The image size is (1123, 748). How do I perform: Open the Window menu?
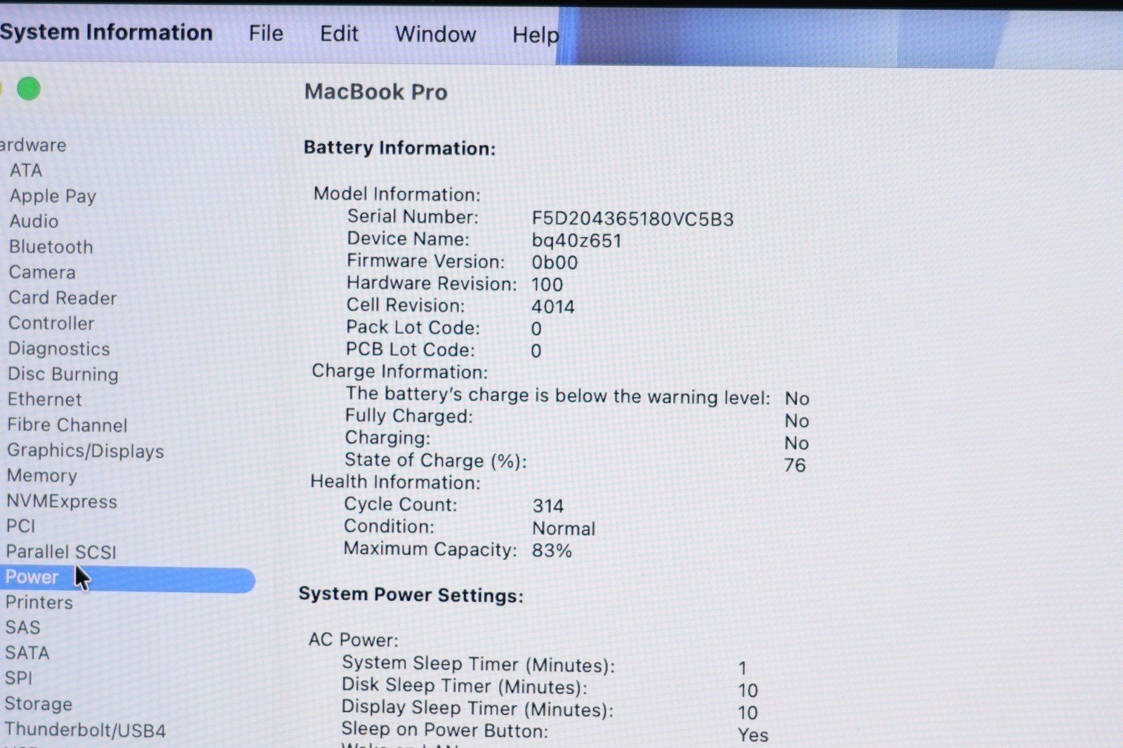point(435,34)
